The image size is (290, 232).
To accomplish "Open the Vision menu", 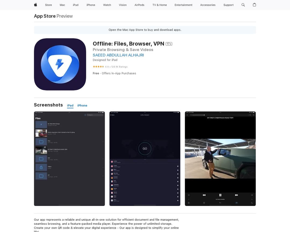I will point(123,5).
